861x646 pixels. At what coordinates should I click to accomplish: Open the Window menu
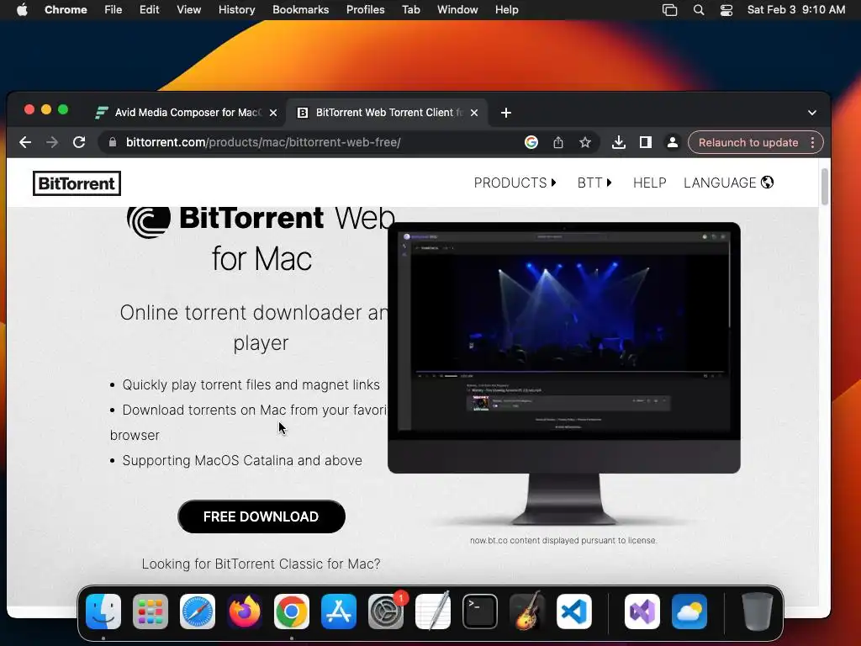click(457, 10)
